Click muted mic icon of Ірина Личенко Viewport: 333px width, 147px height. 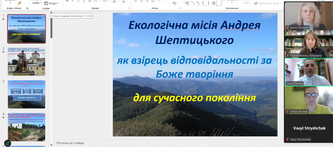[x=288, y=28]
